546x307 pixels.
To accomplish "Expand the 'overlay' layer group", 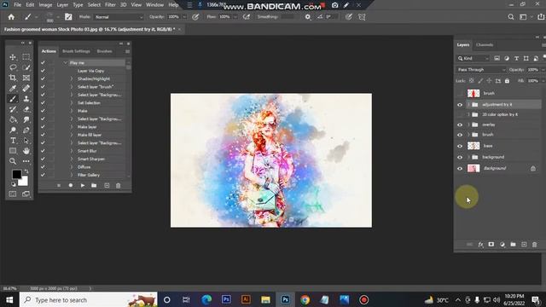I will pyautogui.click(x=468, y=125).
